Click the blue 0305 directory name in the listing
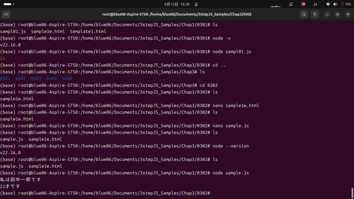 click(x=67, y=78)
